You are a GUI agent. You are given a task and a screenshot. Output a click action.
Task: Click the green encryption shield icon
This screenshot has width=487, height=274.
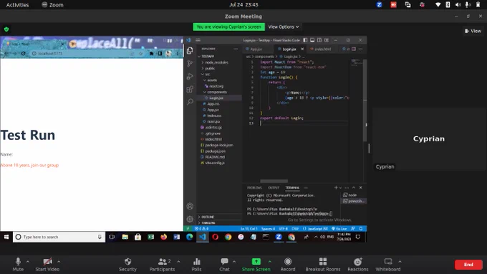coord(6,29)
